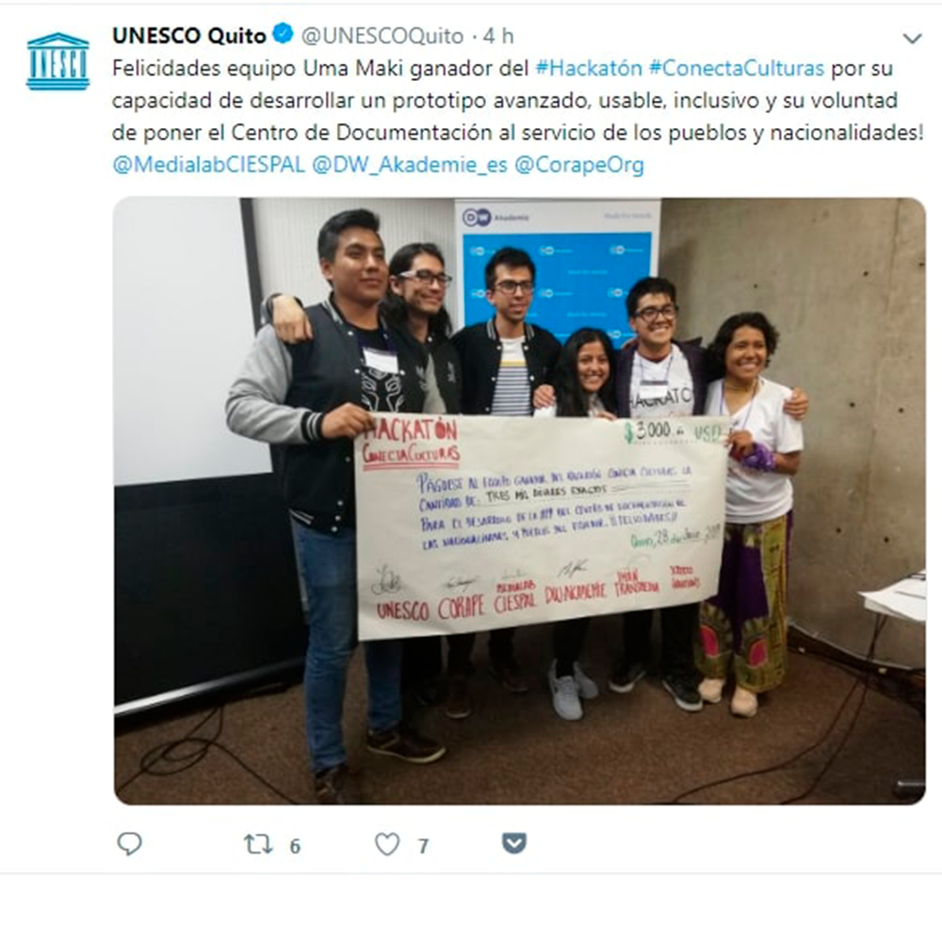Expand the tweet options chevron

(x=912, y=39)
